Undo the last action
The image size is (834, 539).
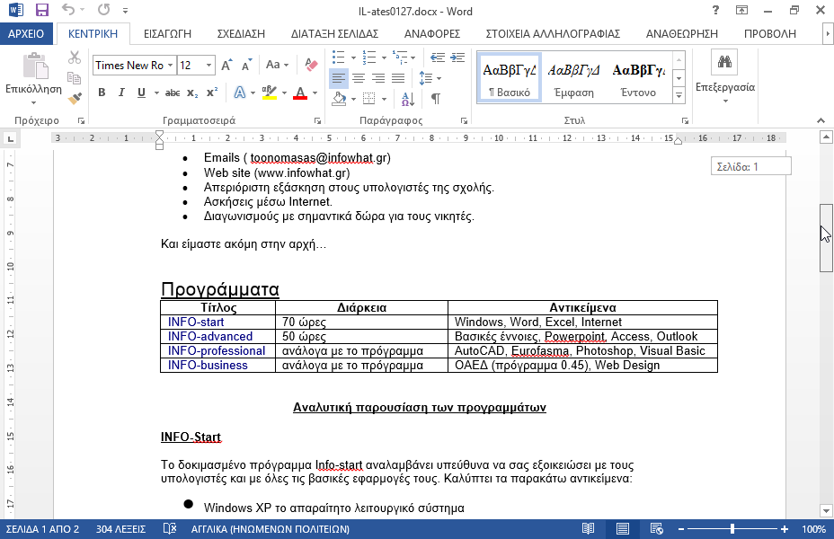pyautogui.click(x=68, y=10)
